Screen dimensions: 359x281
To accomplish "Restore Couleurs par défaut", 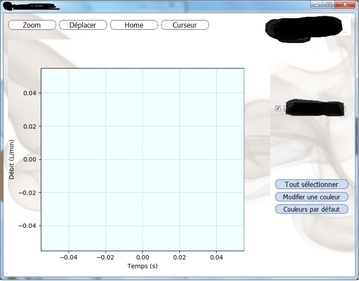I will [312, 209].
